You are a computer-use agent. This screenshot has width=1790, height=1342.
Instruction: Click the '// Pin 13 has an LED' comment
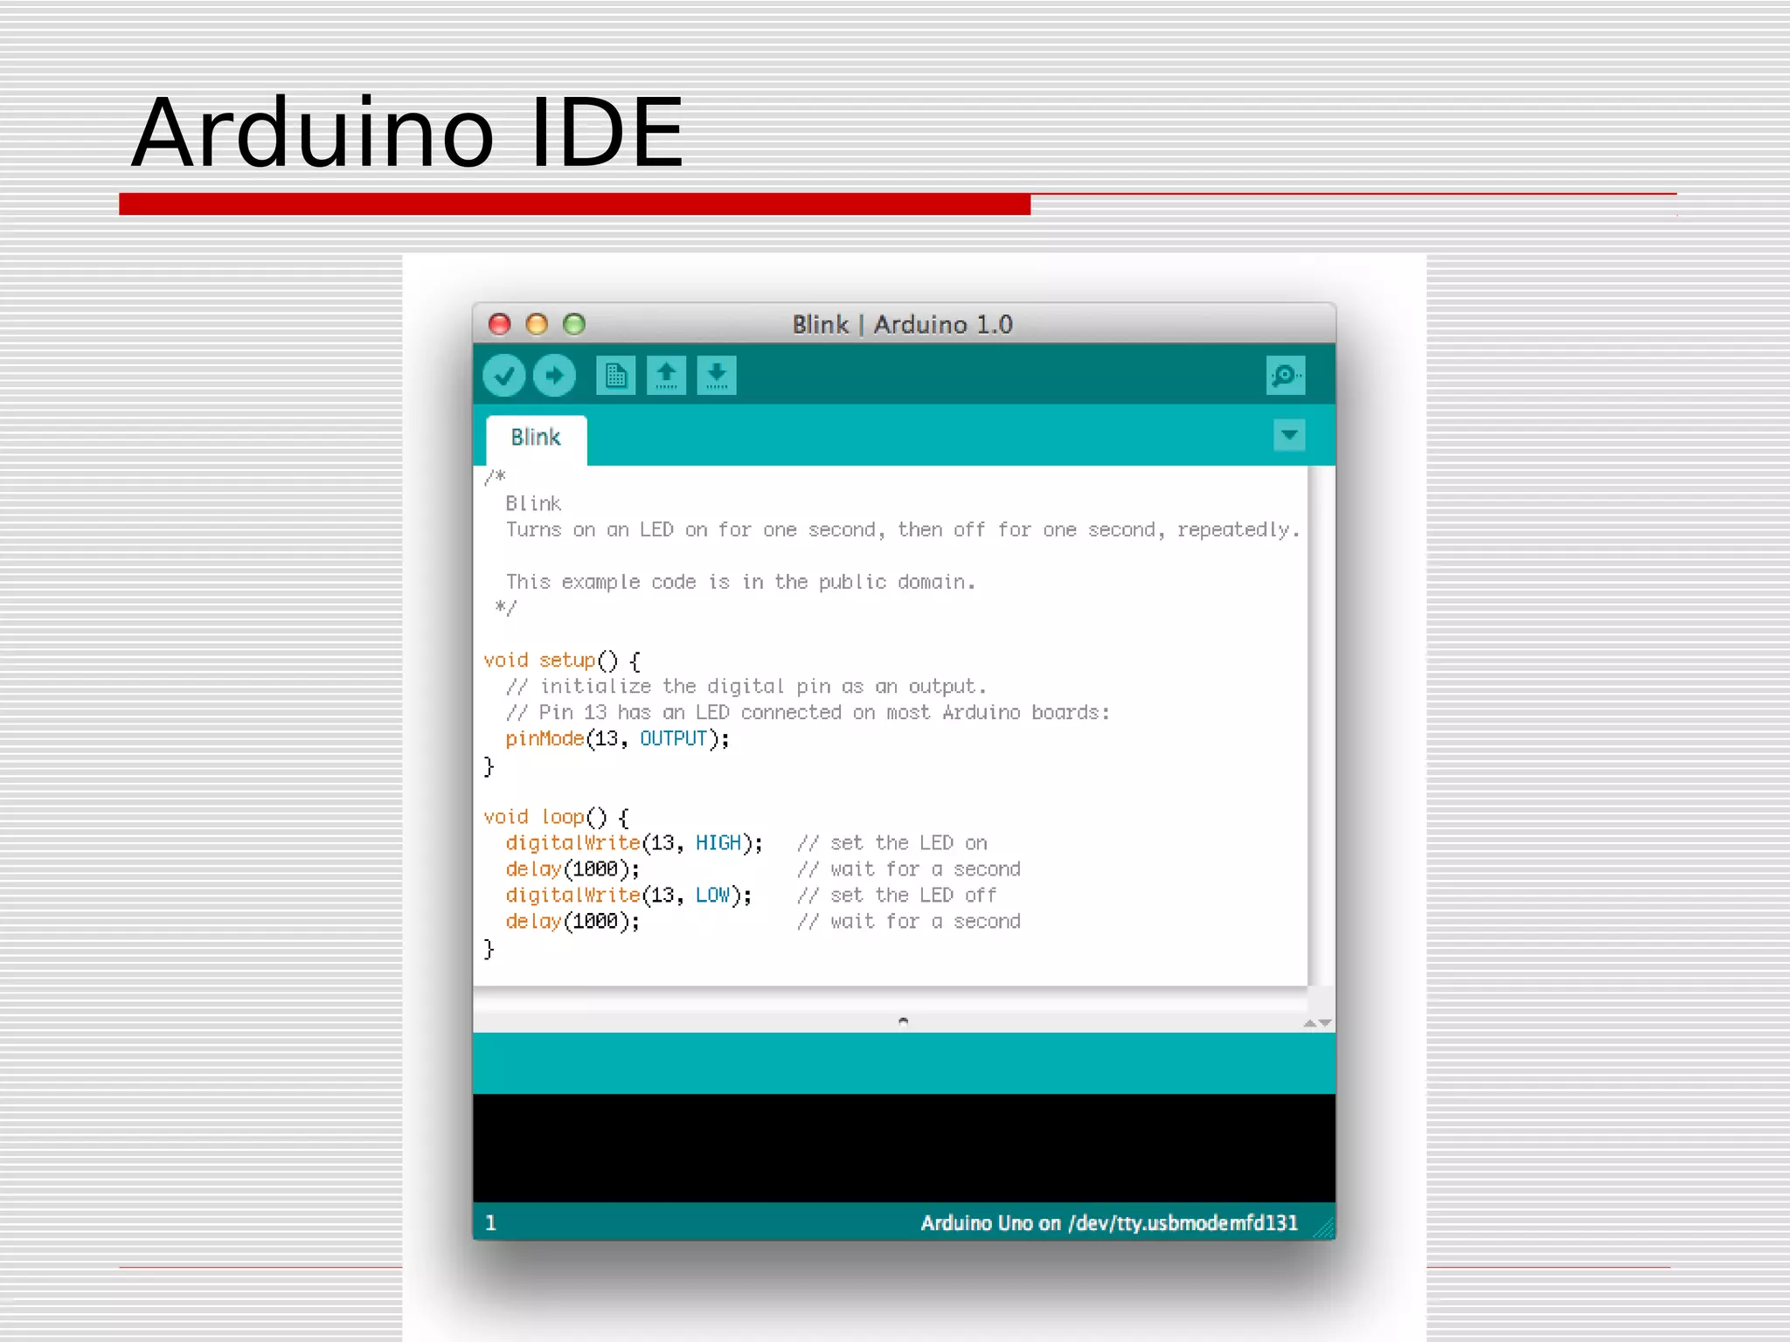point(808,713)
